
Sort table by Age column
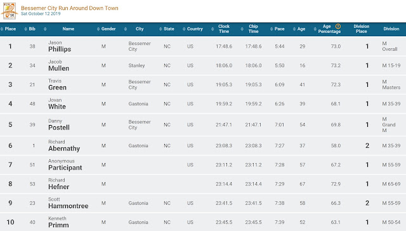coord(299,29)
